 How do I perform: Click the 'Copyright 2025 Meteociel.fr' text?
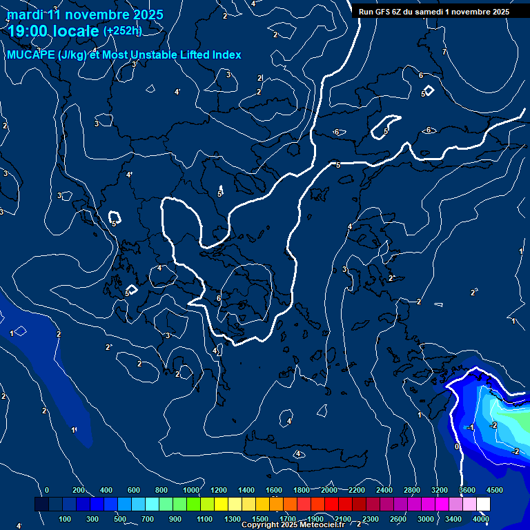[293, 524]
